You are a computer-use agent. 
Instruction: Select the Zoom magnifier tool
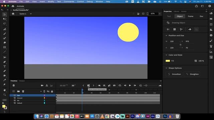pos(4,95)
